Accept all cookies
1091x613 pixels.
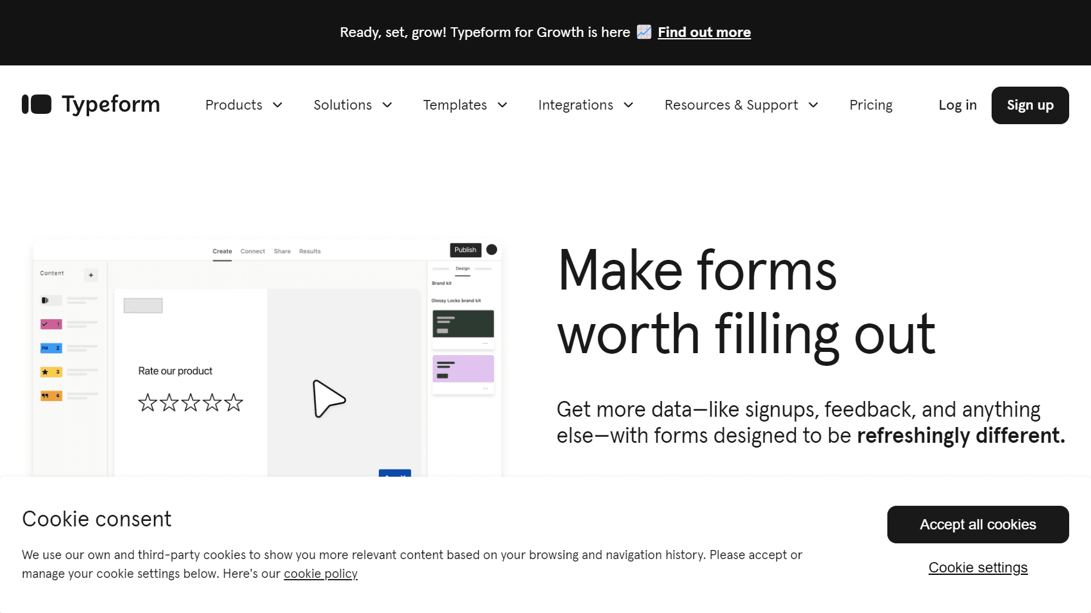pos(978,525)
